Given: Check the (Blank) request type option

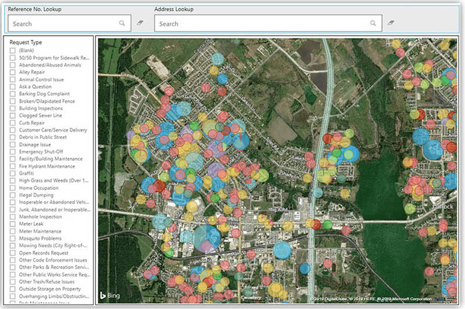Looking at the screenshot, I should click(12, 51).
